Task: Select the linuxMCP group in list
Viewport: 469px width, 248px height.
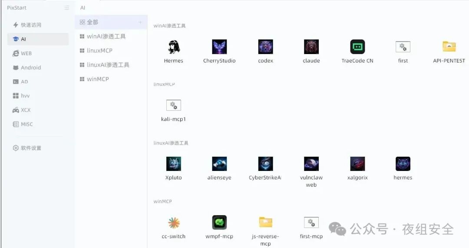Action: click(111, 50)
